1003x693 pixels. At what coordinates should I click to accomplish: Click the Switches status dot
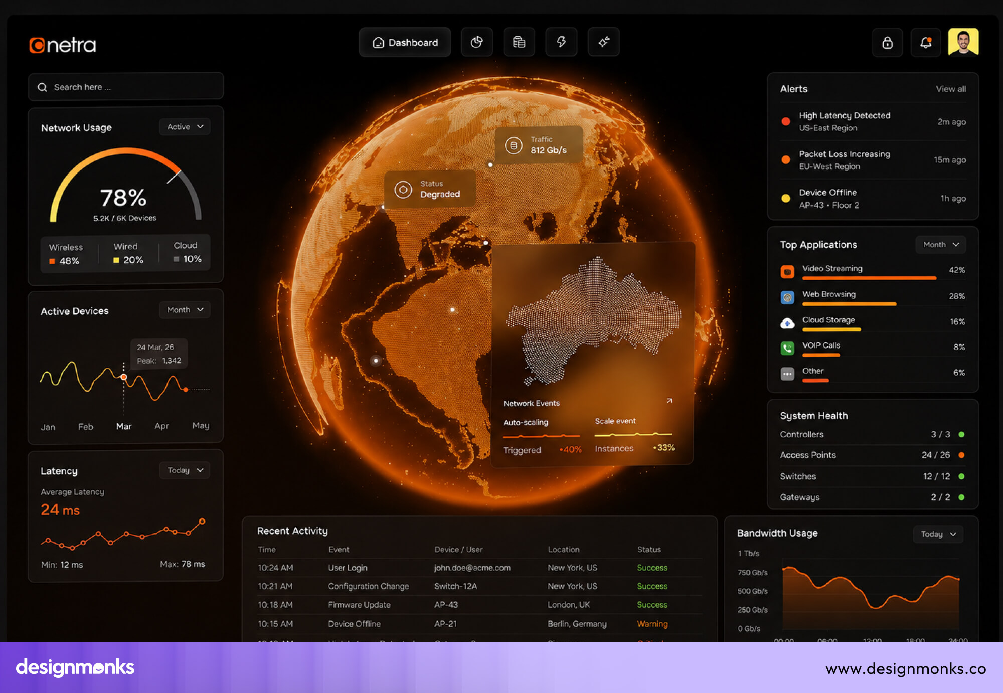(x=961, y=476)
